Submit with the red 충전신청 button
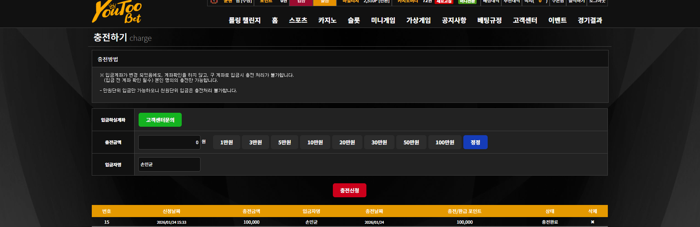The width and height of the screenshot is (700, 227). pos(349,190)
